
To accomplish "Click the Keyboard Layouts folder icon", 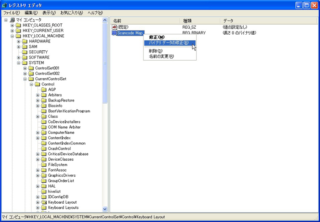I will click(44, 207).
